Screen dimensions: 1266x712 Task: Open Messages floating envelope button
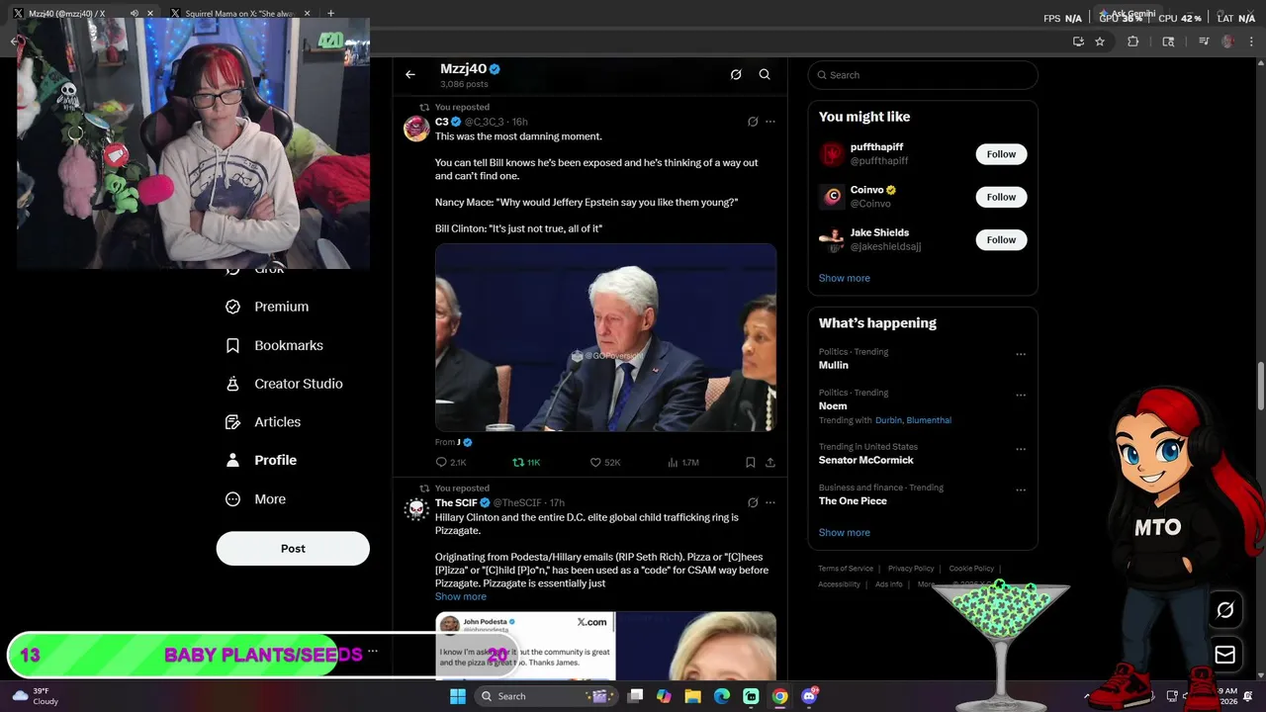click(x=1224, y=655)
